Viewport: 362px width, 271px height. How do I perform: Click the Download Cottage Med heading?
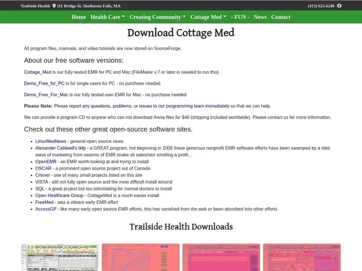(x=181, y=33)
